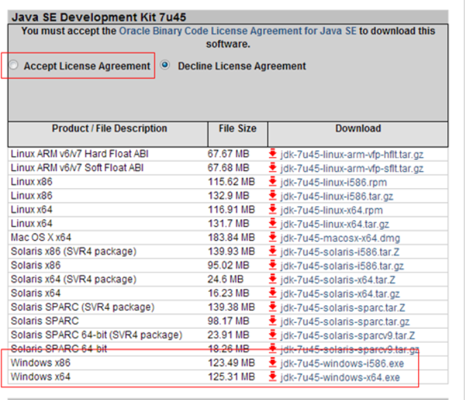Click the 67.67 MB file size
465x400 pixels.
[228, 154]
